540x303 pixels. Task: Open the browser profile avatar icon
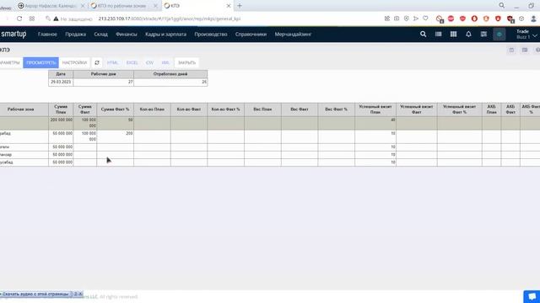533,19
